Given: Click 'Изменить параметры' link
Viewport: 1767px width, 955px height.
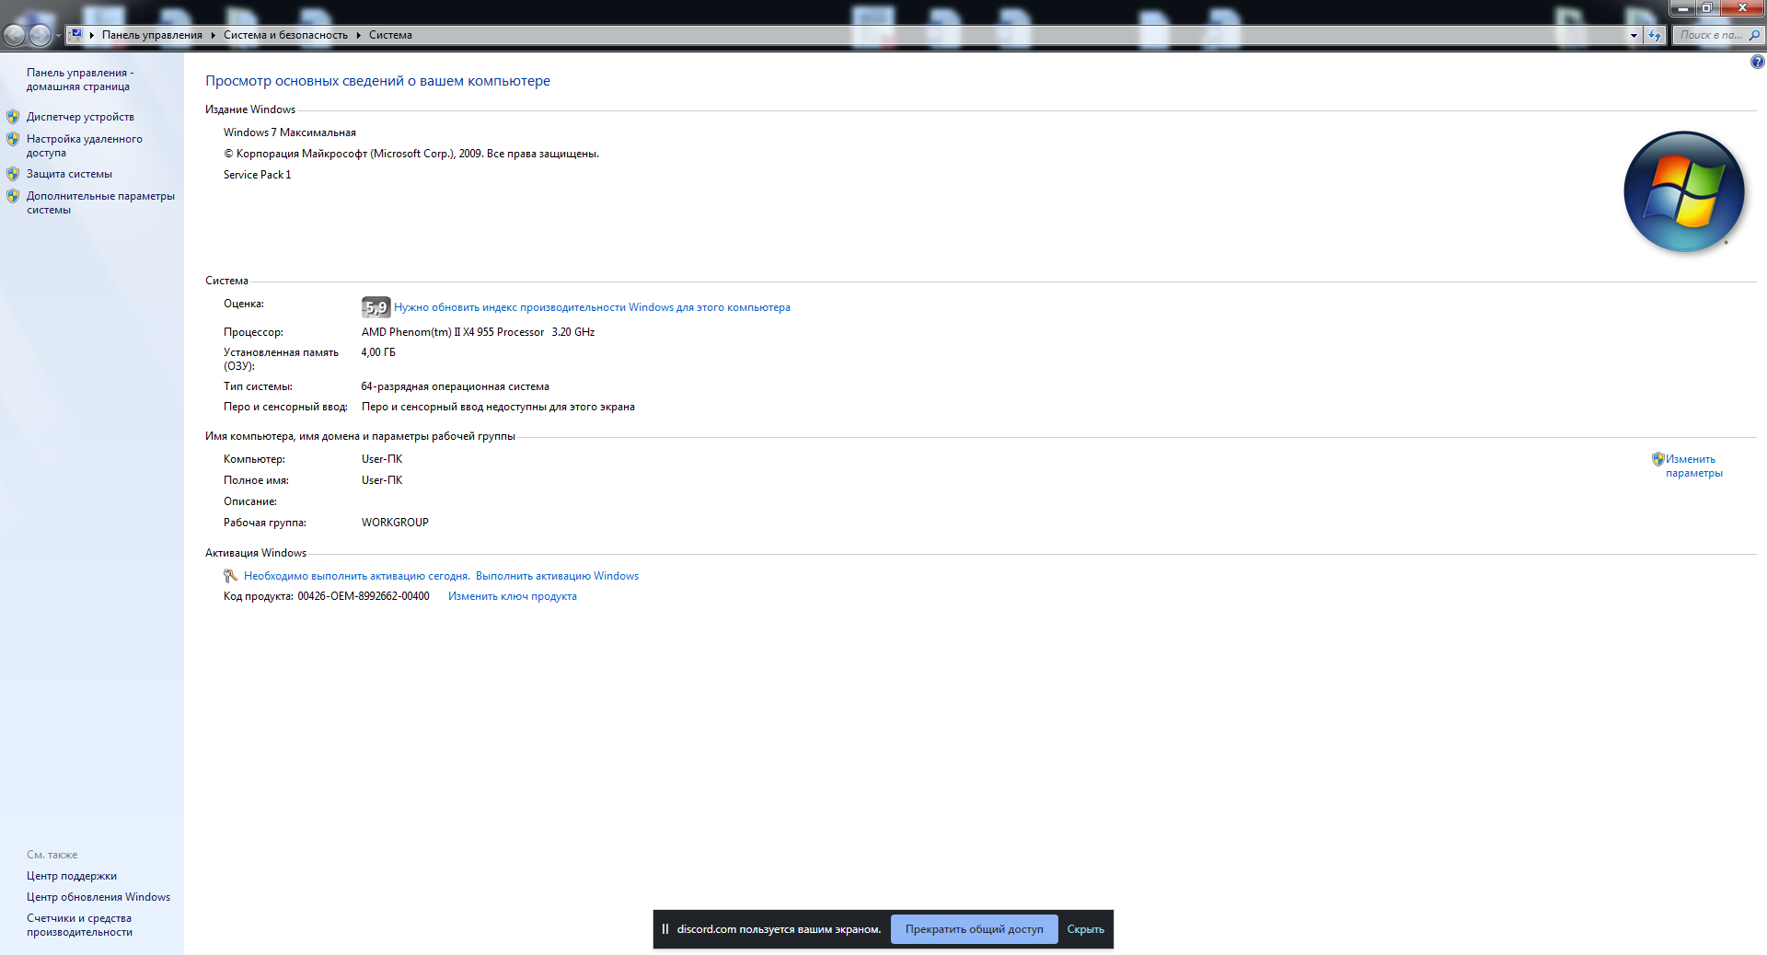Looking at the screenshot, I should tap(1692, 466).
